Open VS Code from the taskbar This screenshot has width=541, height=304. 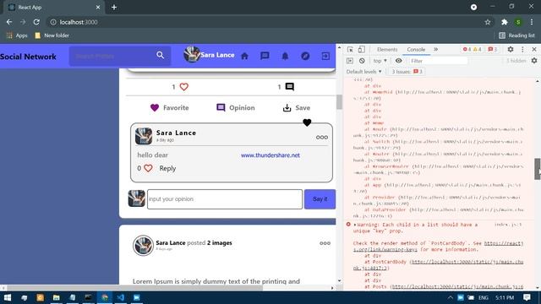[x=120, y=297]
